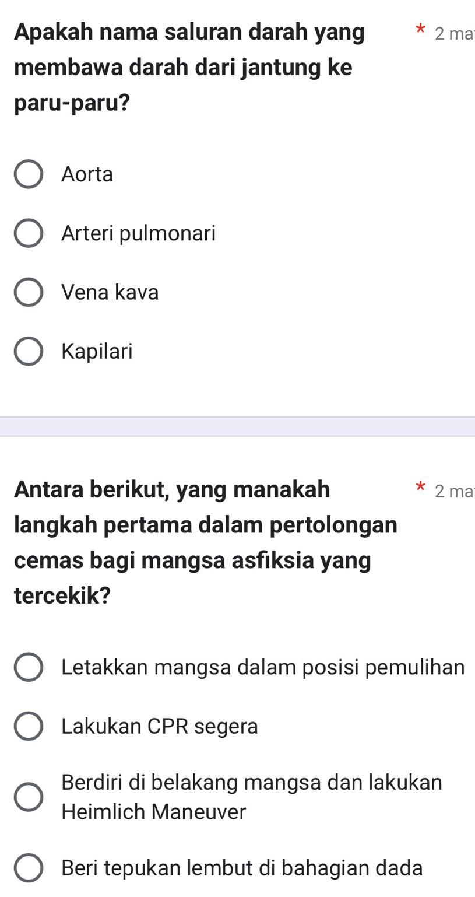475x897 pixels.
Task: Click the radio circle beside Kapilari
Action: [x=29, y=351]
